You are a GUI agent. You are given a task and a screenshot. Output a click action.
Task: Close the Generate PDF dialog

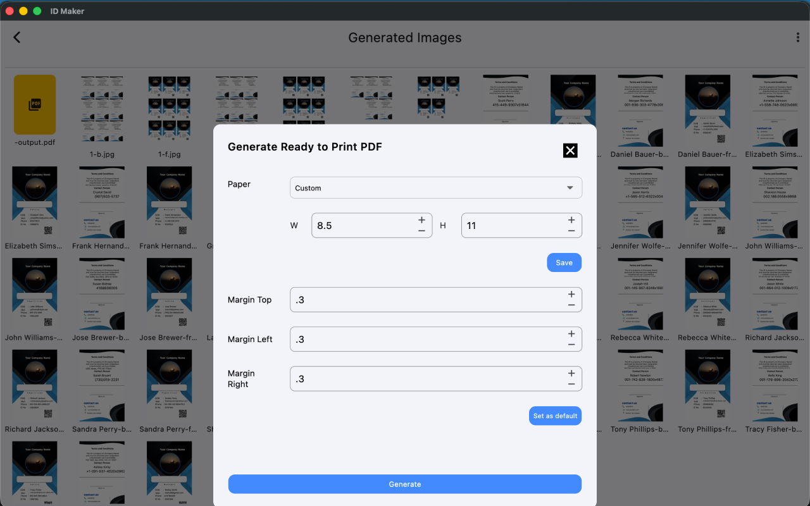point(570,150)
